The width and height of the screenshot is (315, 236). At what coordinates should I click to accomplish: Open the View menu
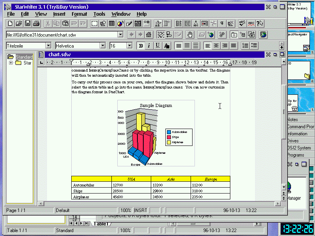pyautogui.click(x=41, y=14)
